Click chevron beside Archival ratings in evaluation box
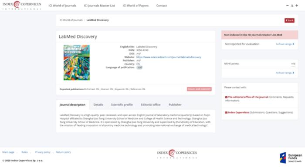 click(294, 44)
